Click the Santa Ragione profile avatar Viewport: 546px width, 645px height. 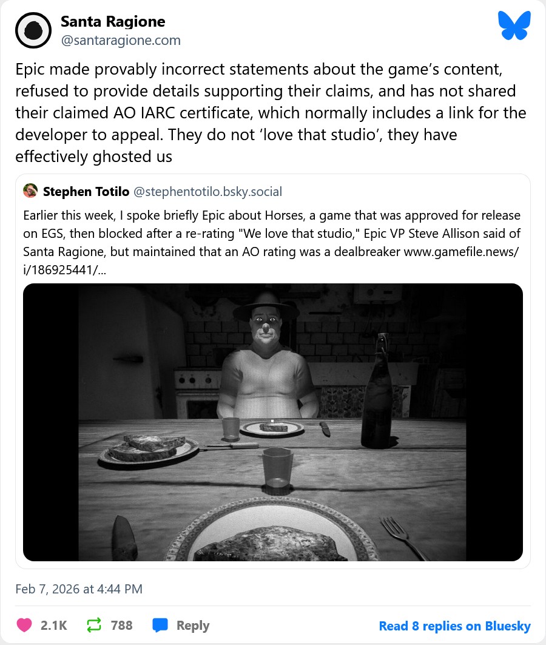[x=33, y=30]
